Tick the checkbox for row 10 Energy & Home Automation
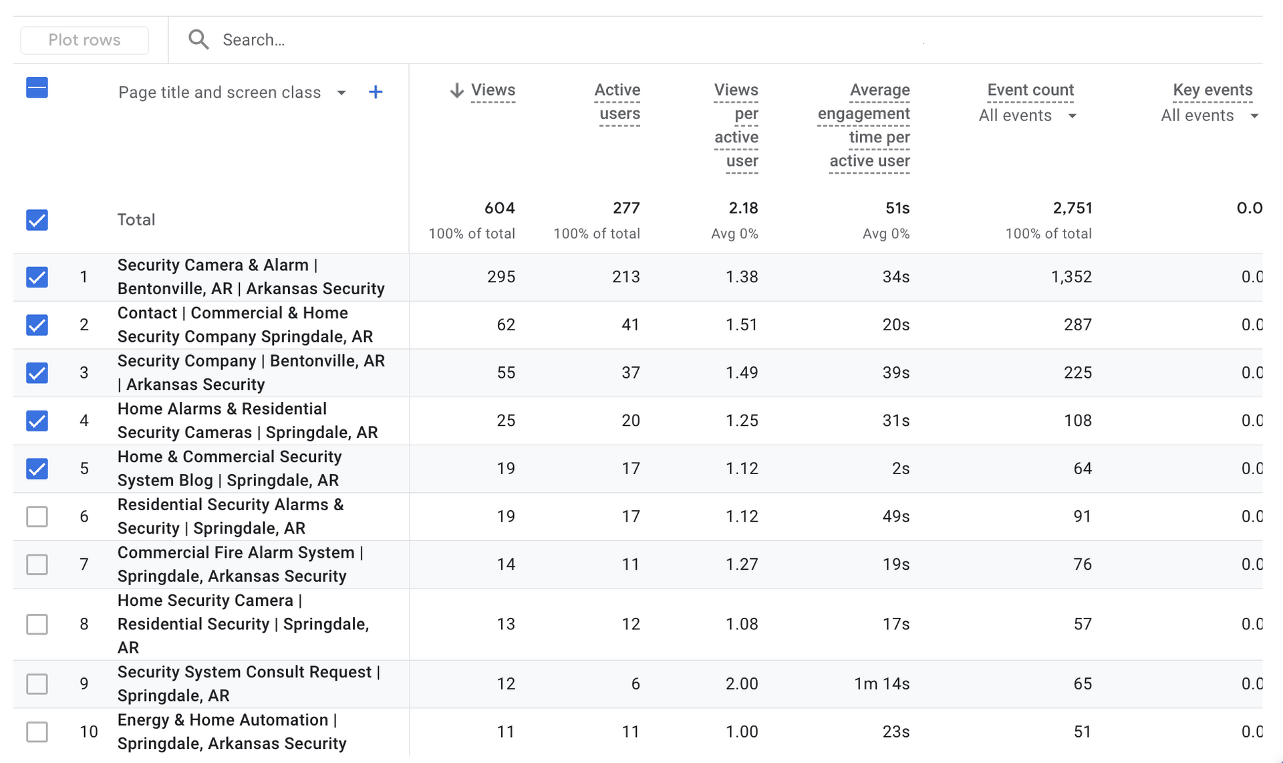 (x=37, y=732)
